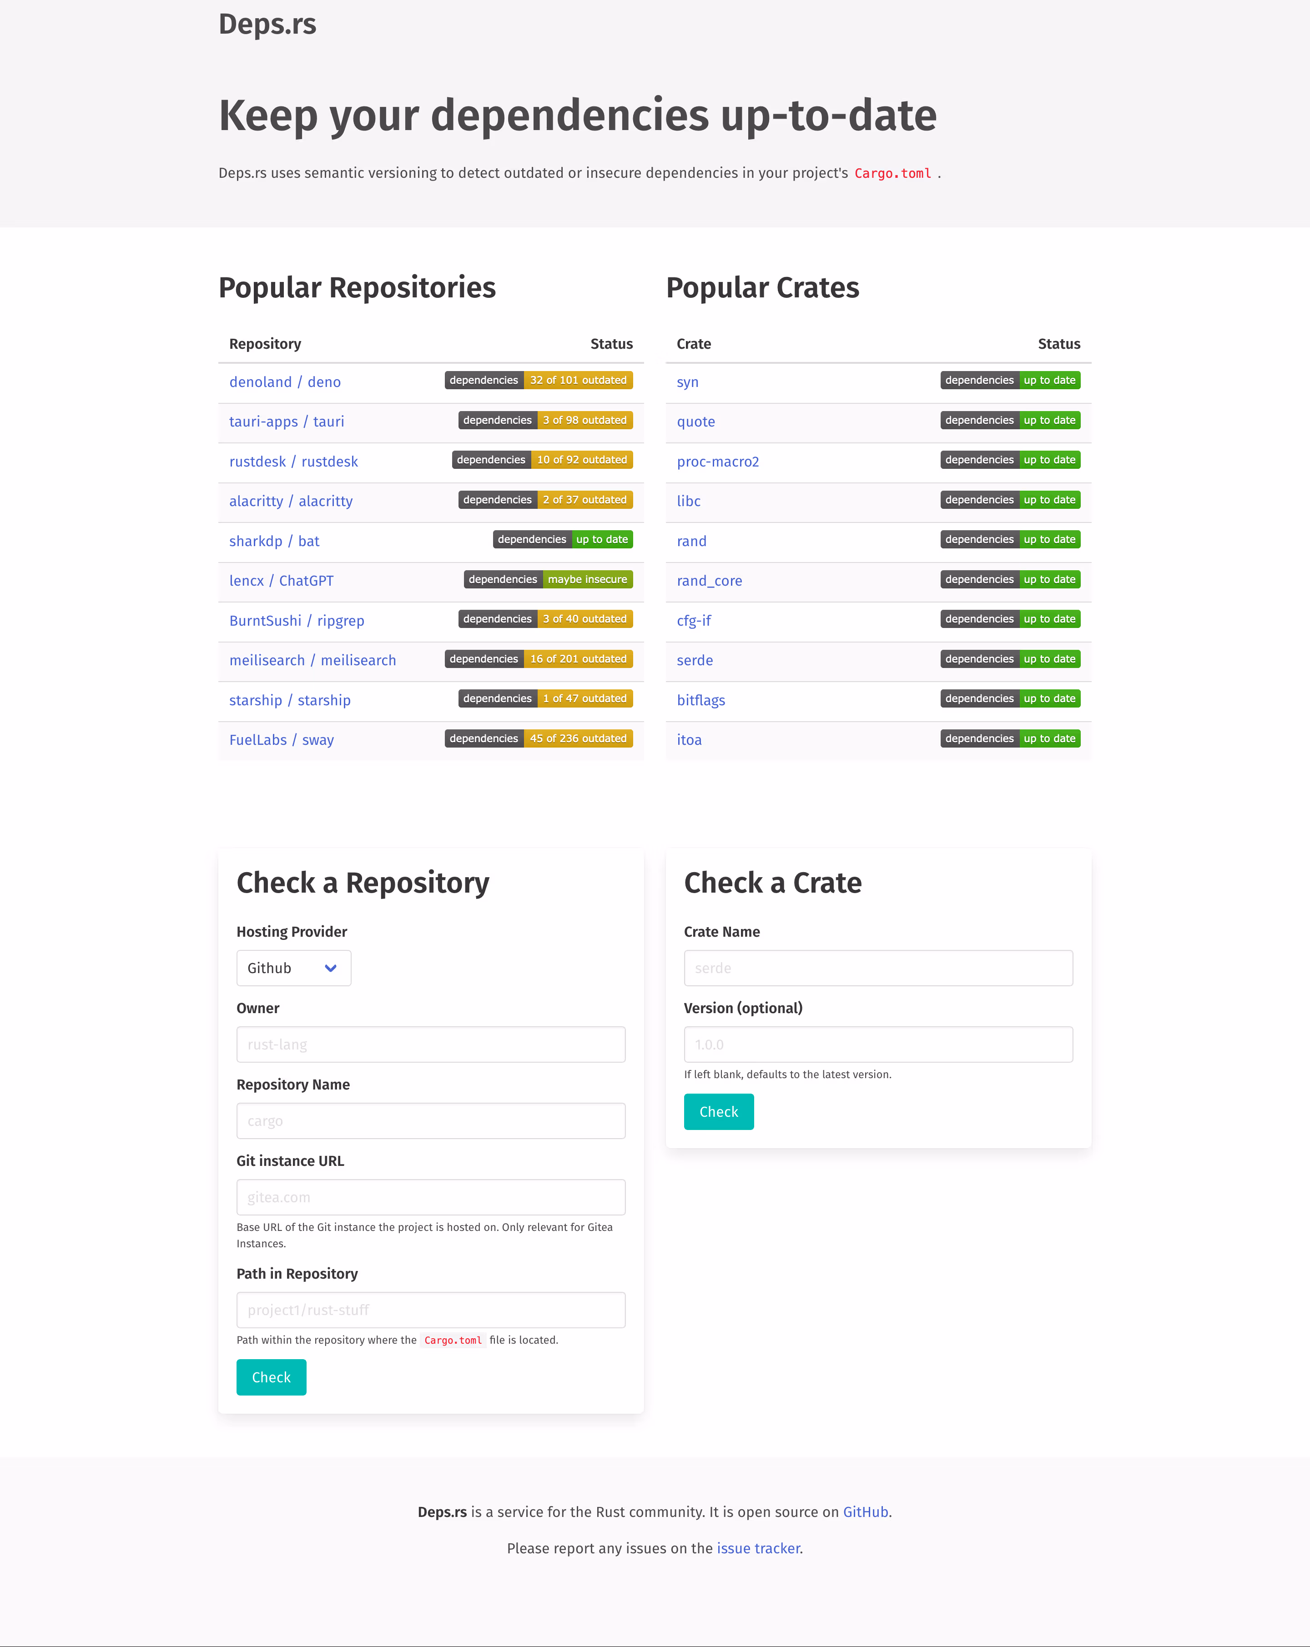
Task: Open the denoland / deno repository link
Action: coord(285,382)
